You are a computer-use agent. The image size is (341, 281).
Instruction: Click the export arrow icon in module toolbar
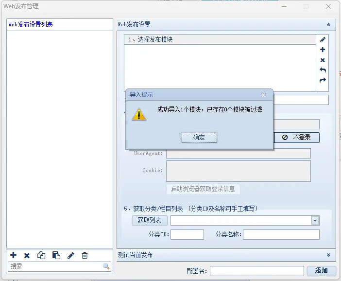point(323,80)
